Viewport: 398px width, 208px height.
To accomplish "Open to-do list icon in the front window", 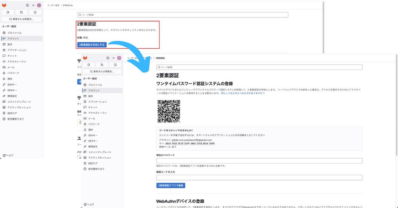I will (115, 65).
